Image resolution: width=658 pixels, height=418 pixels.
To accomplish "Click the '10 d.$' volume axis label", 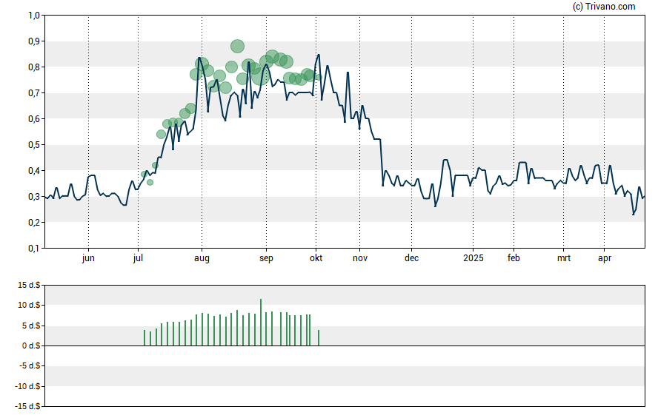I will click(x=29, y=305).
